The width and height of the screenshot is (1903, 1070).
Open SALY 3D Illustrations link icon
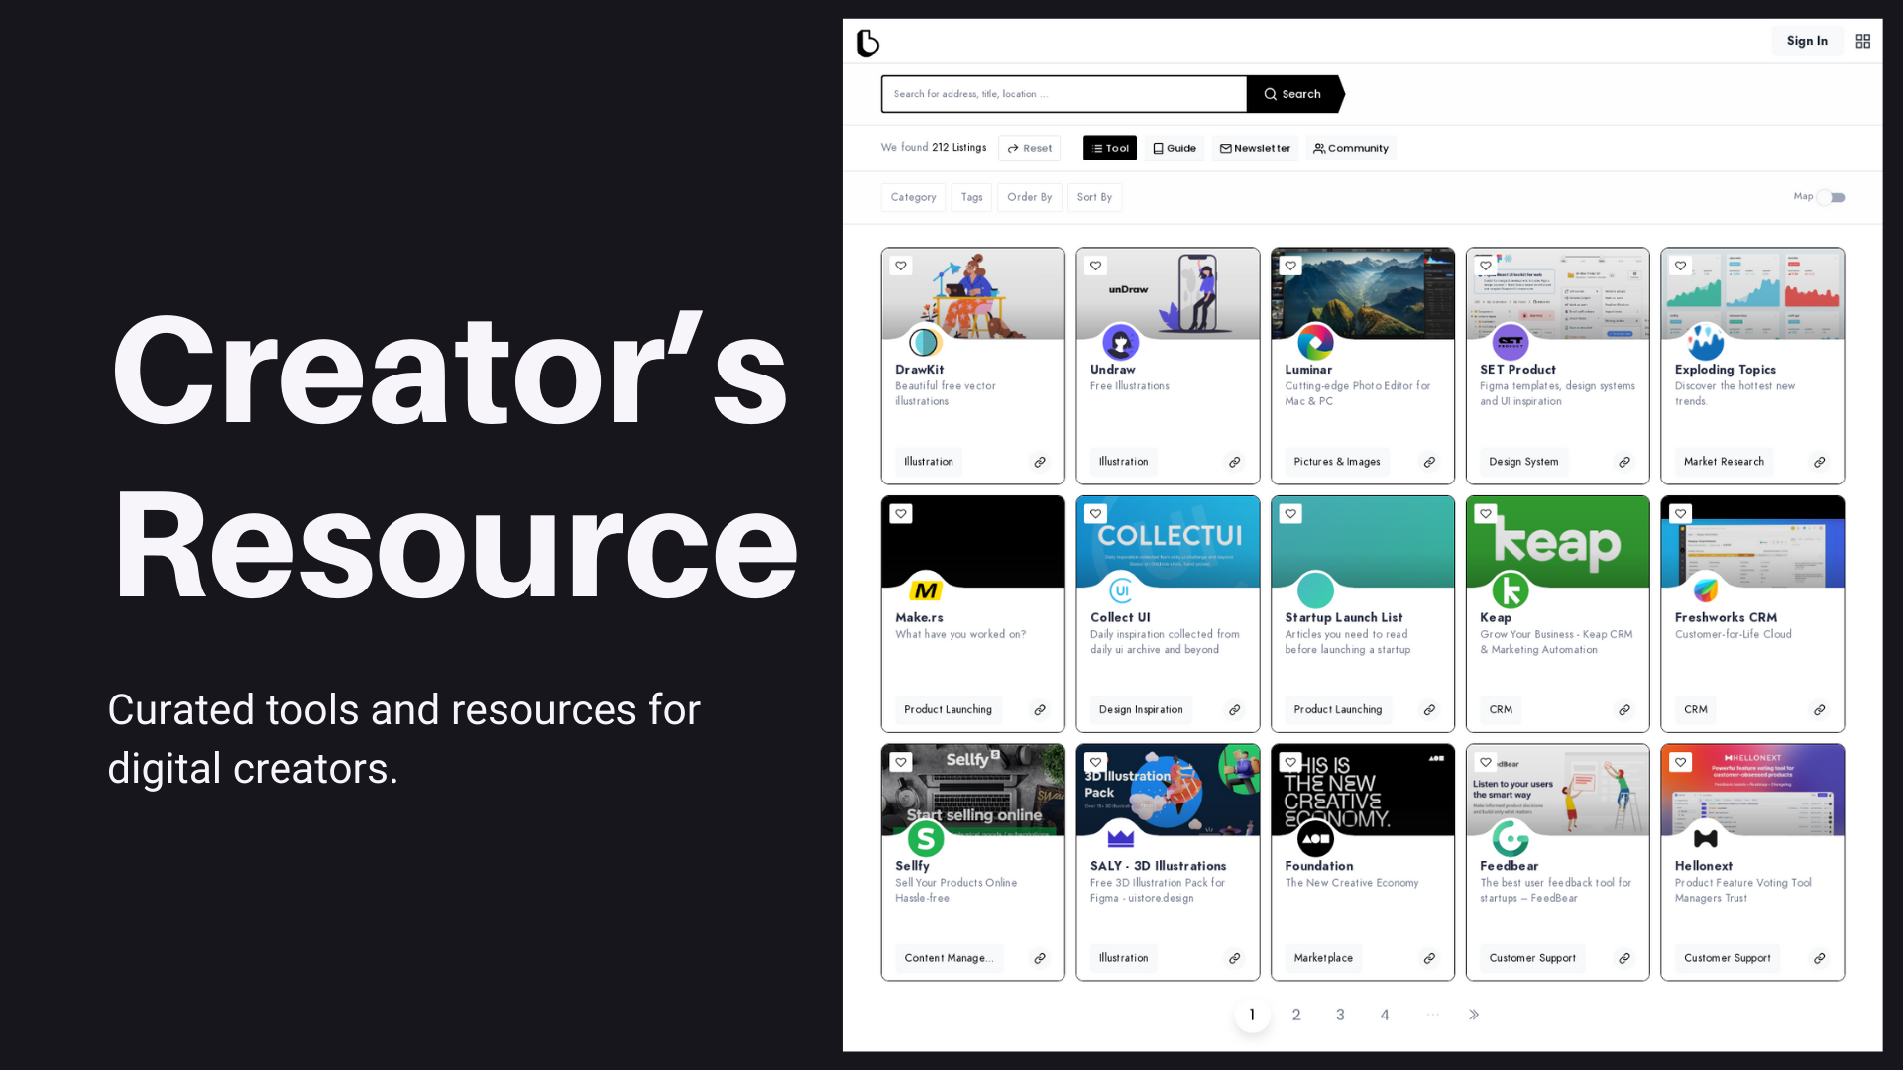tap(1235, 958)
